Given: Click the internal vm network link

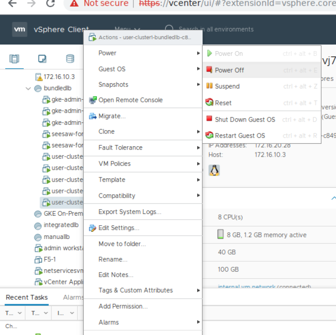Looking at the screenshot, I should 246,286.
